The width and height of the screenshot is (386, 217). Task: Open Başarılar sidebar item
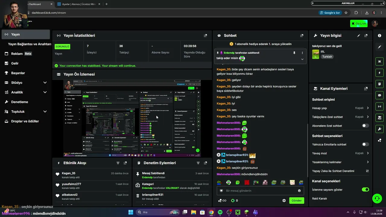[26, 73]
